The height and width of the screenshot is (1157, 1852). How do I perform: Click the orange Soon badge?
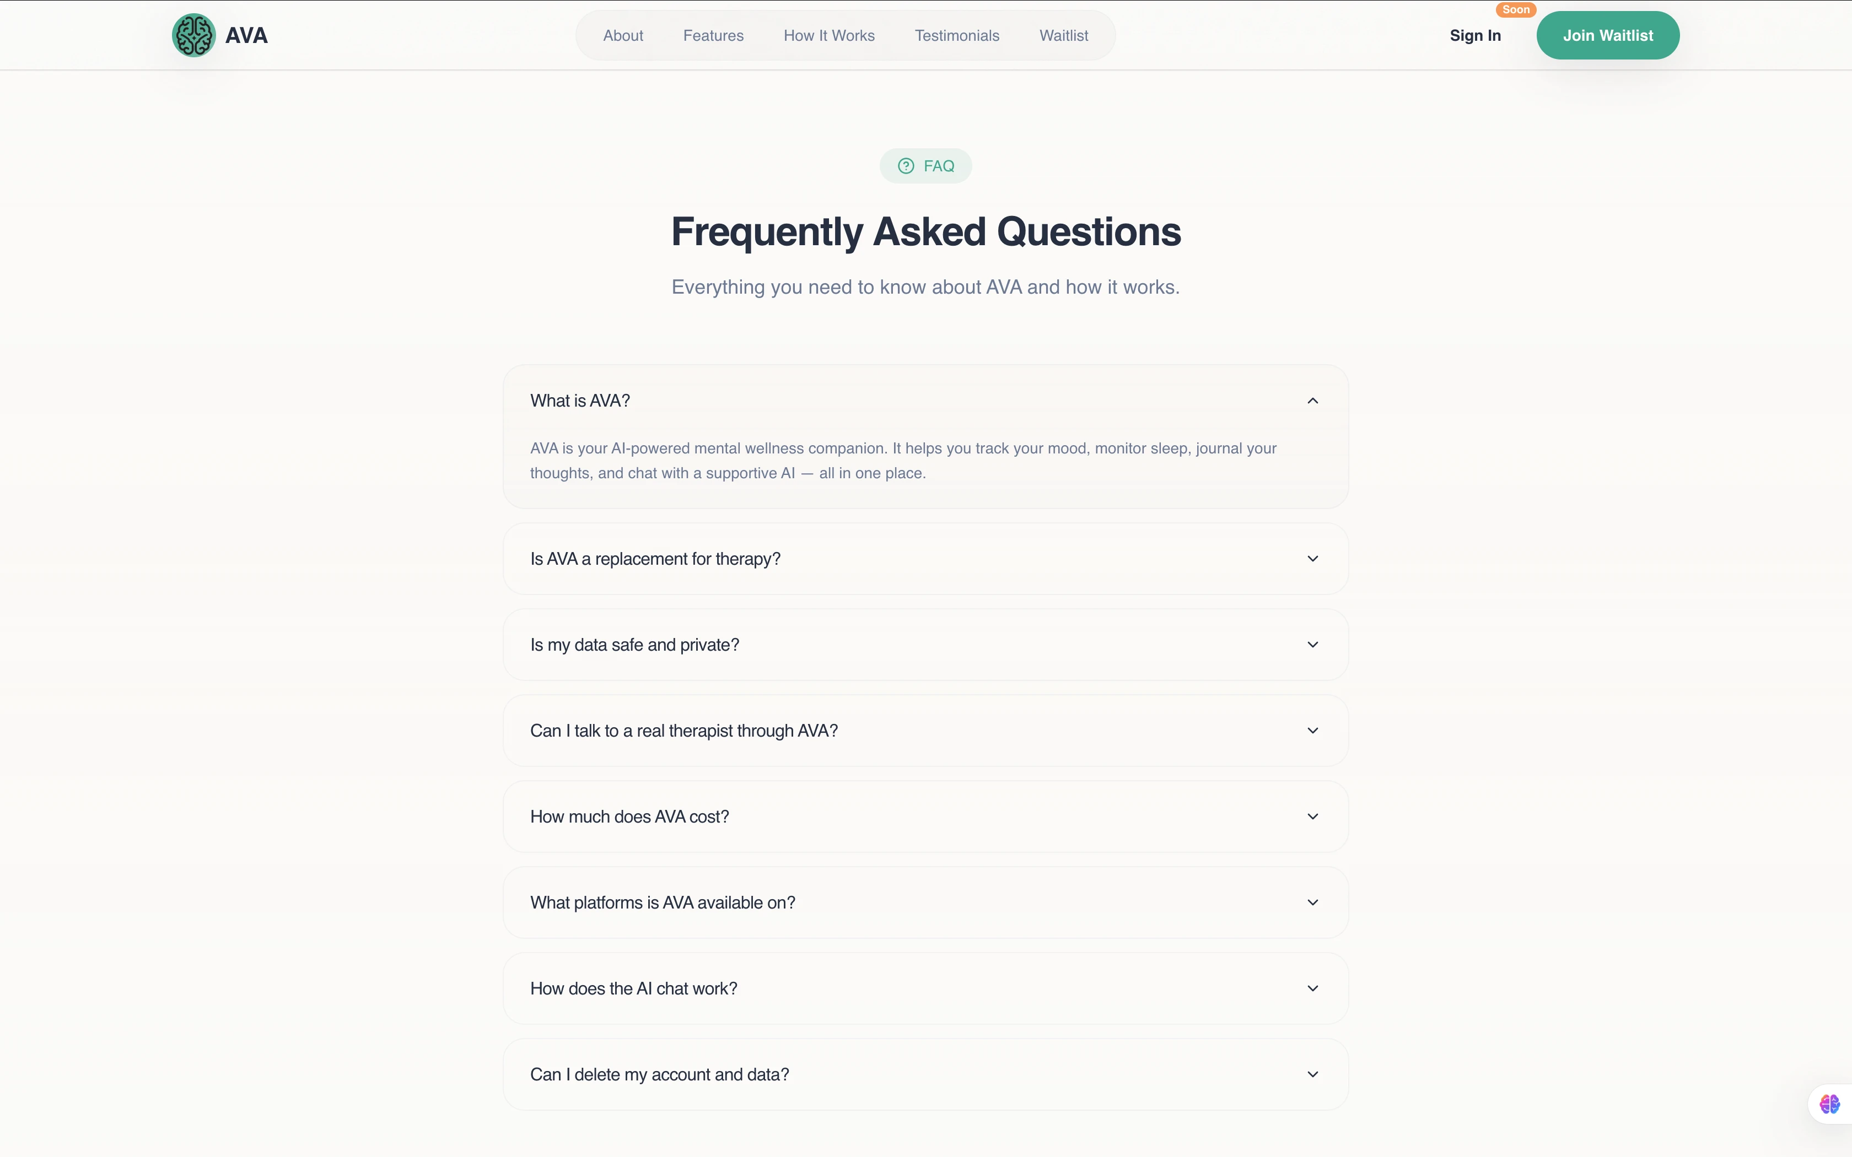point(1515,10)
